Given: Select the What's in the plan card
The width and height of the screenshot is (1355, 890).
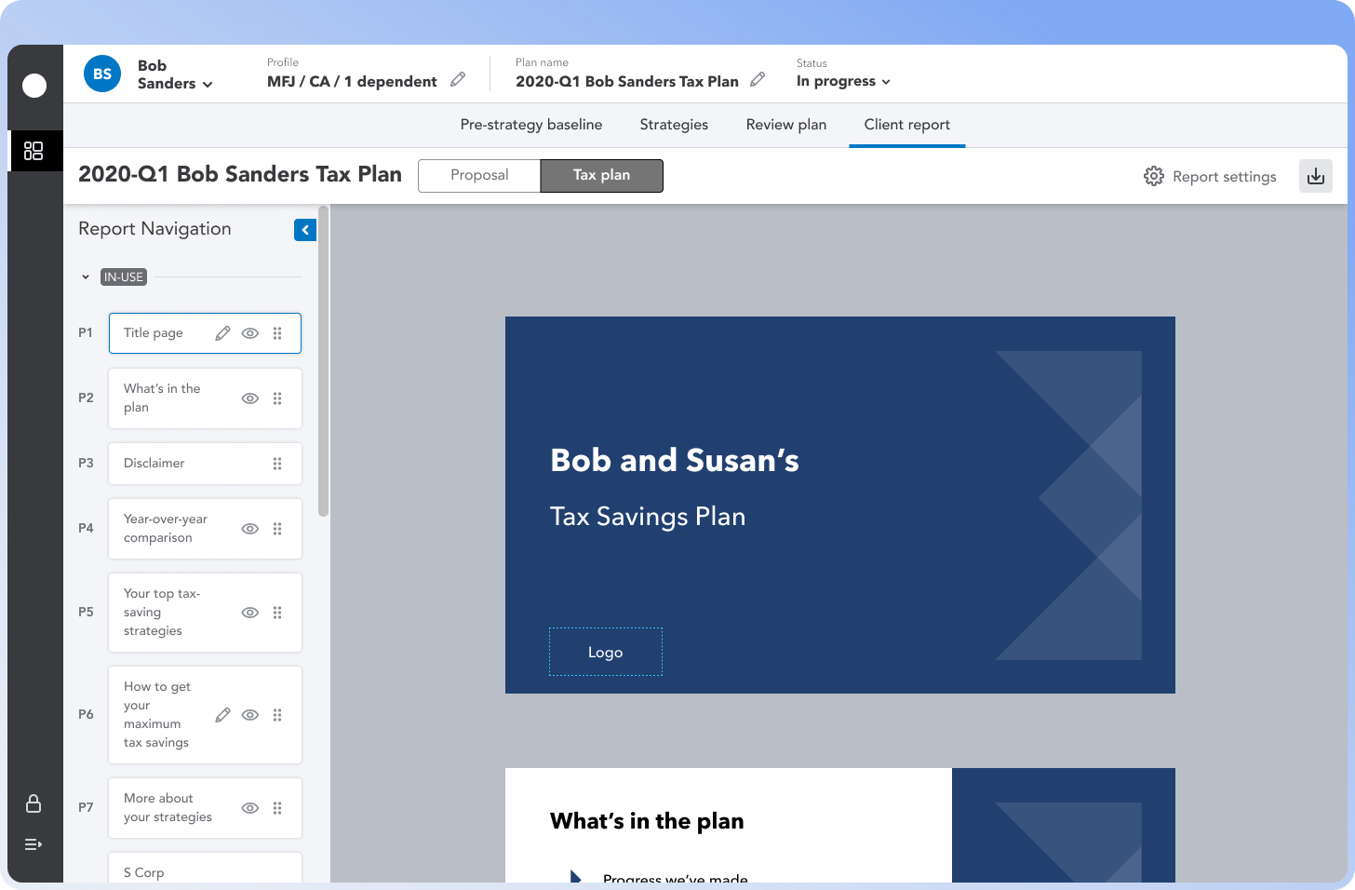Looking at the screenshot, I should pos(205,398).
